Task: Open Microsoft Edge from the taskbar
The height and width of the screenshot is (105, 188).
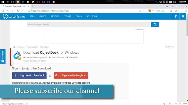Action: pyautogui.click(x=23, y=2)
